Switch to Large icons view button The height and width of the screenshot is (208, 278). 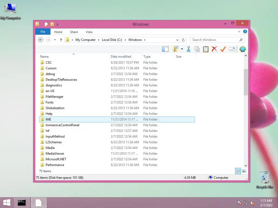tap(244, 171)
